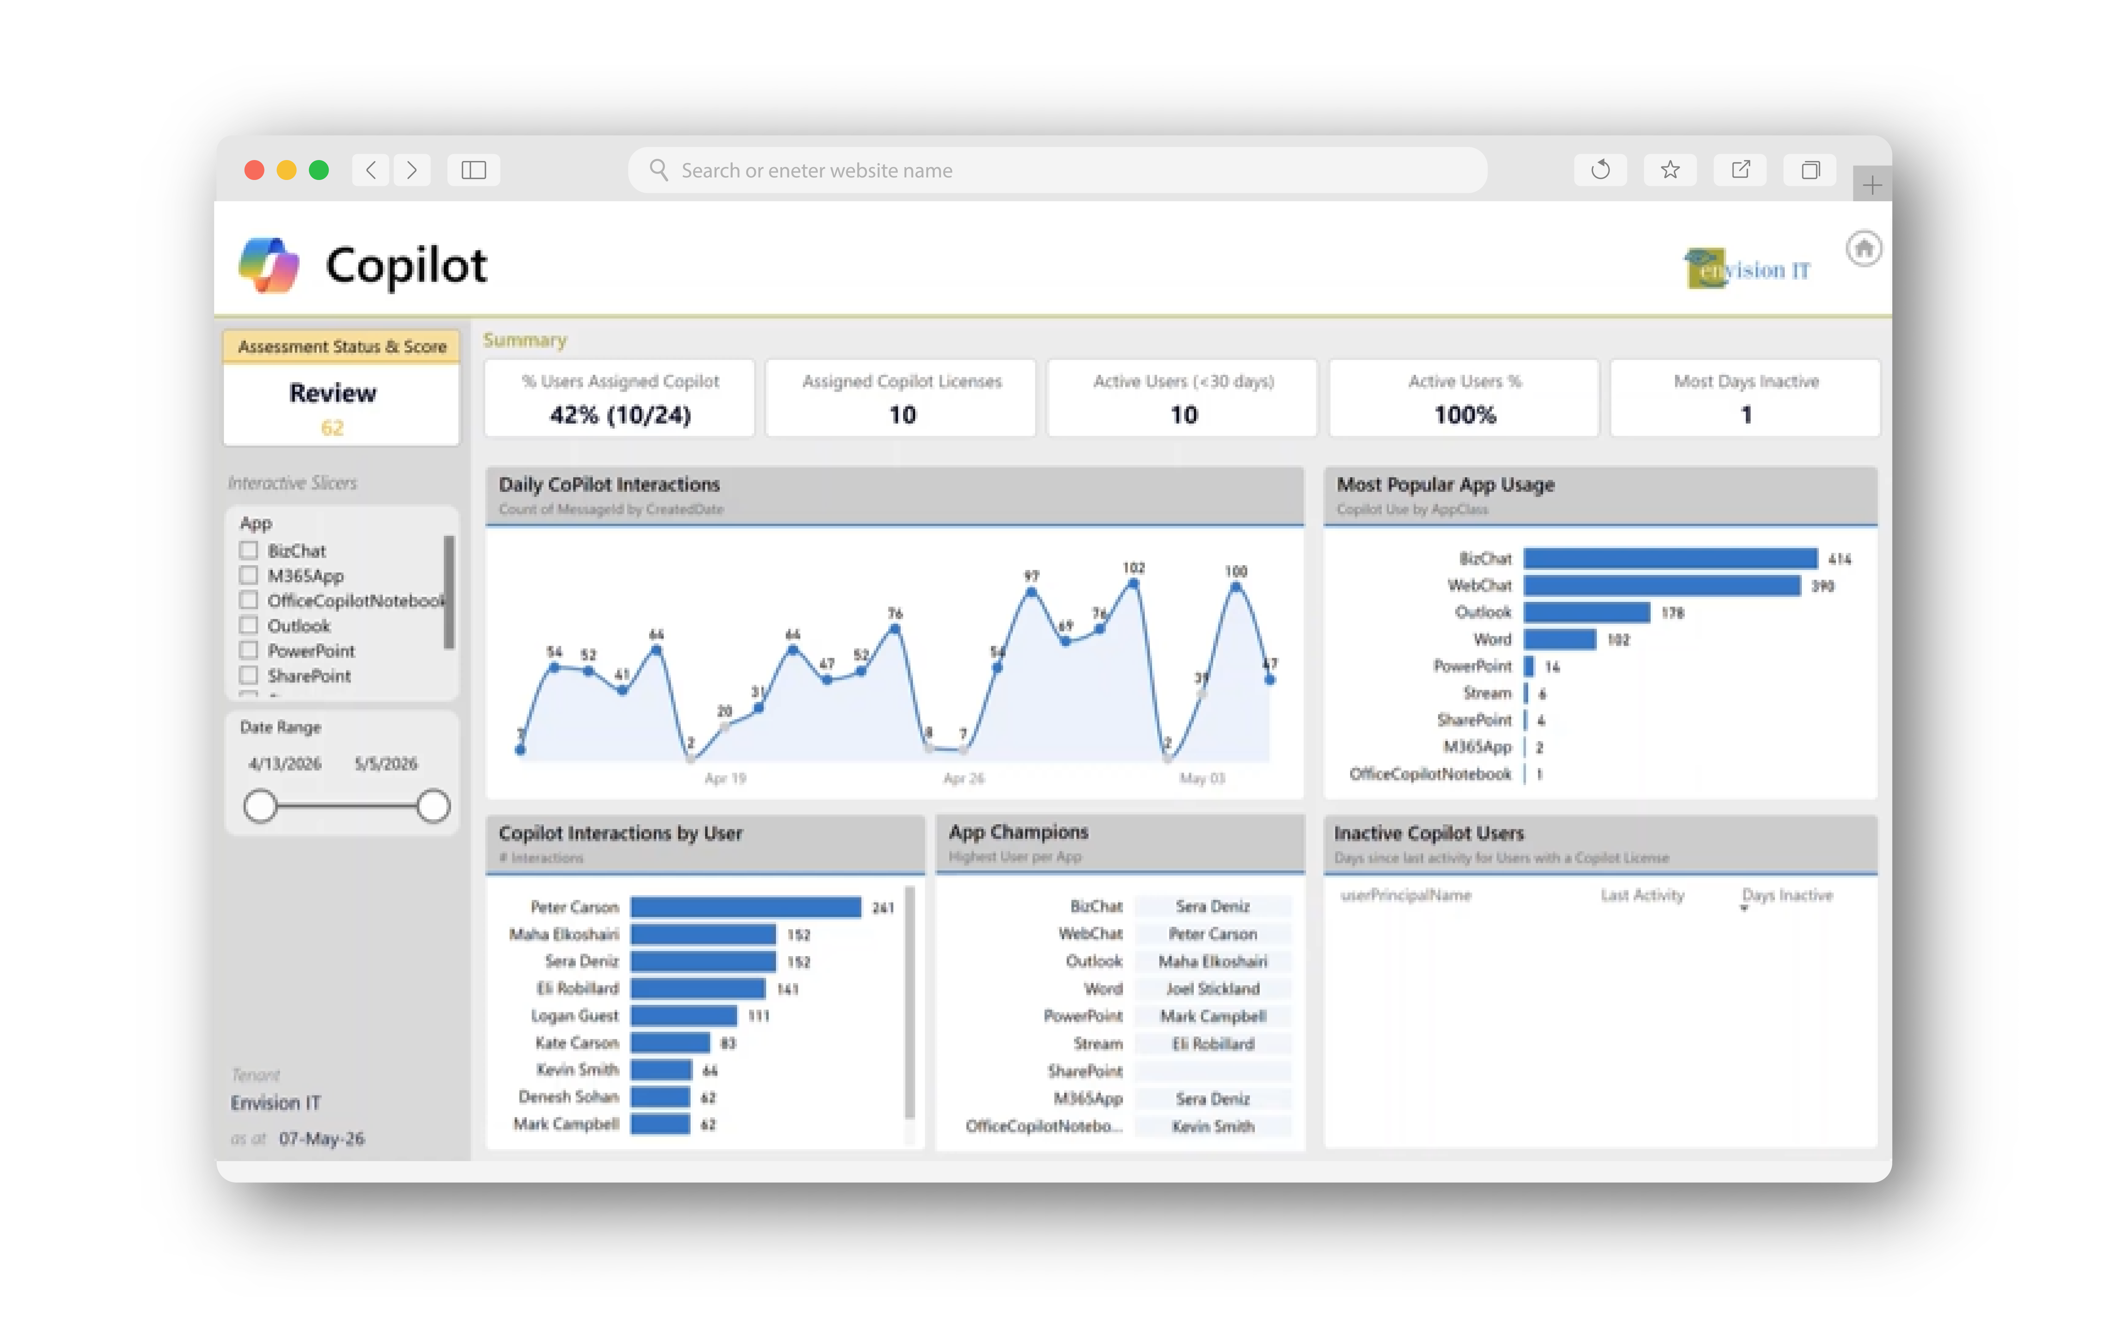Check the SharePoint app filter
The image size is (2109, 1318).
248,676
